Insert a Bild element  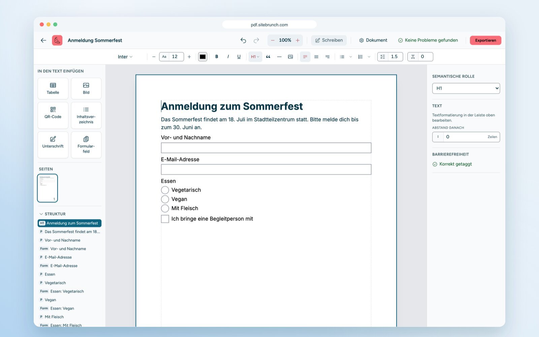tap(86, 89)
